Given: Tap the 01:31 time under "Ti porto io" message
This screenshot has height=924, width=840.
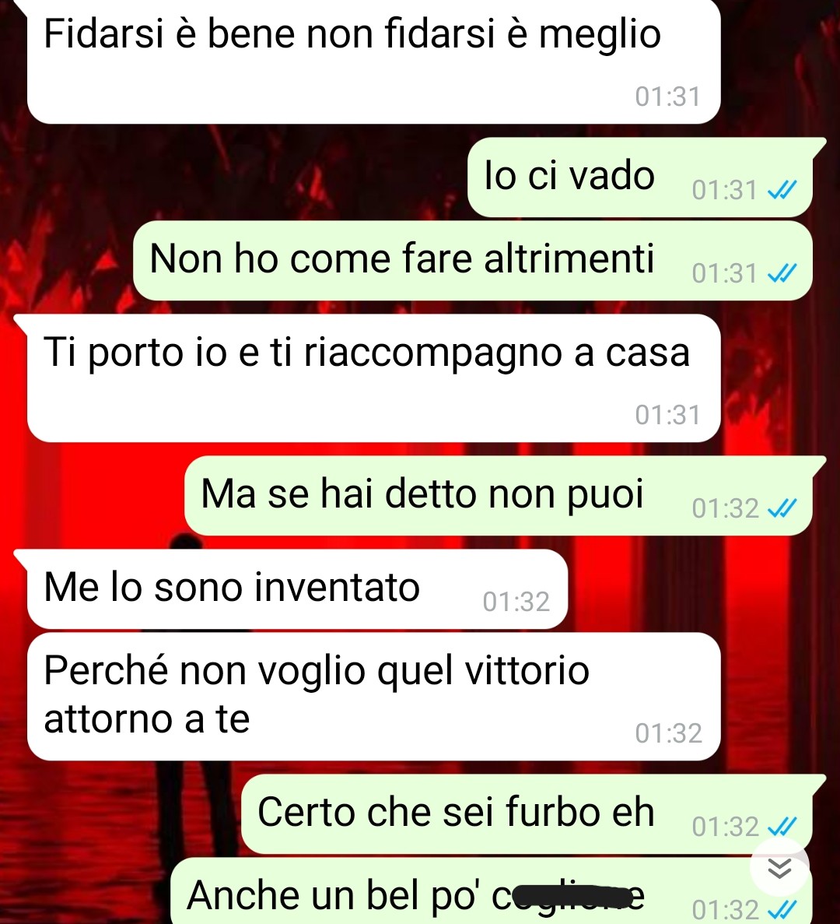Looking at the screenshot, I should pos(667,415).
